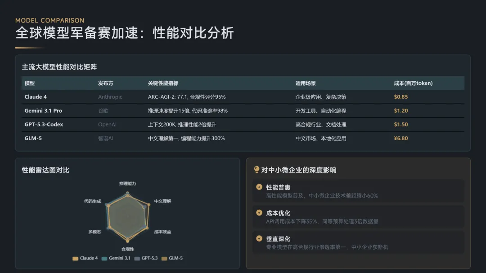Select the GPT-5.3-Codex model name

pos(44,124)
